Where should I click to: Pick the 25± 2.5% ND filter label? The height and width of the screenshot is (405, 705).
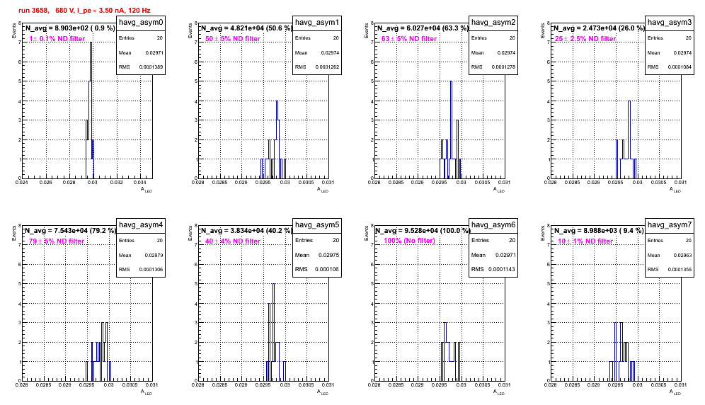[x=585, y=39]
